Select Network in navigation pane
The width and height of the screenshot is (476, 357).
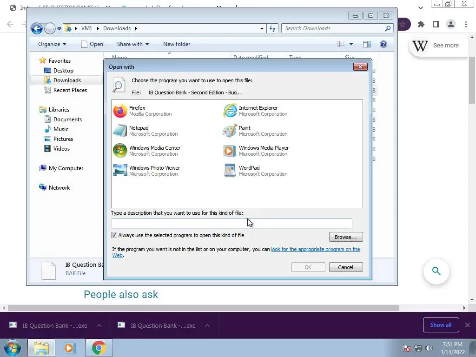tap(59, 188)
